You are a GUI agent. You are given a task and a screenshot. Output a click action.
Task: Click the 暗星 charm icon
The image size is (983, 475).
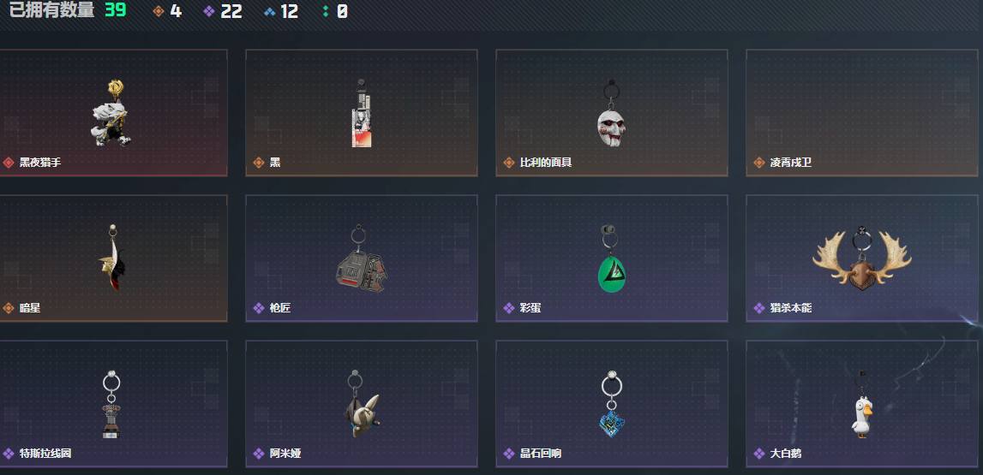tap(112, 258)
